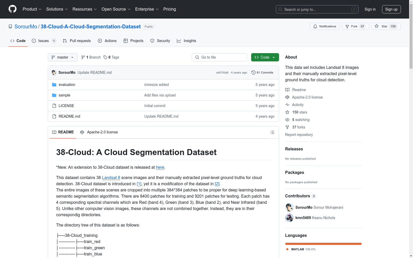Open the Landsat 8 link
The image size is (413, 258).
(x=111, y=178)
